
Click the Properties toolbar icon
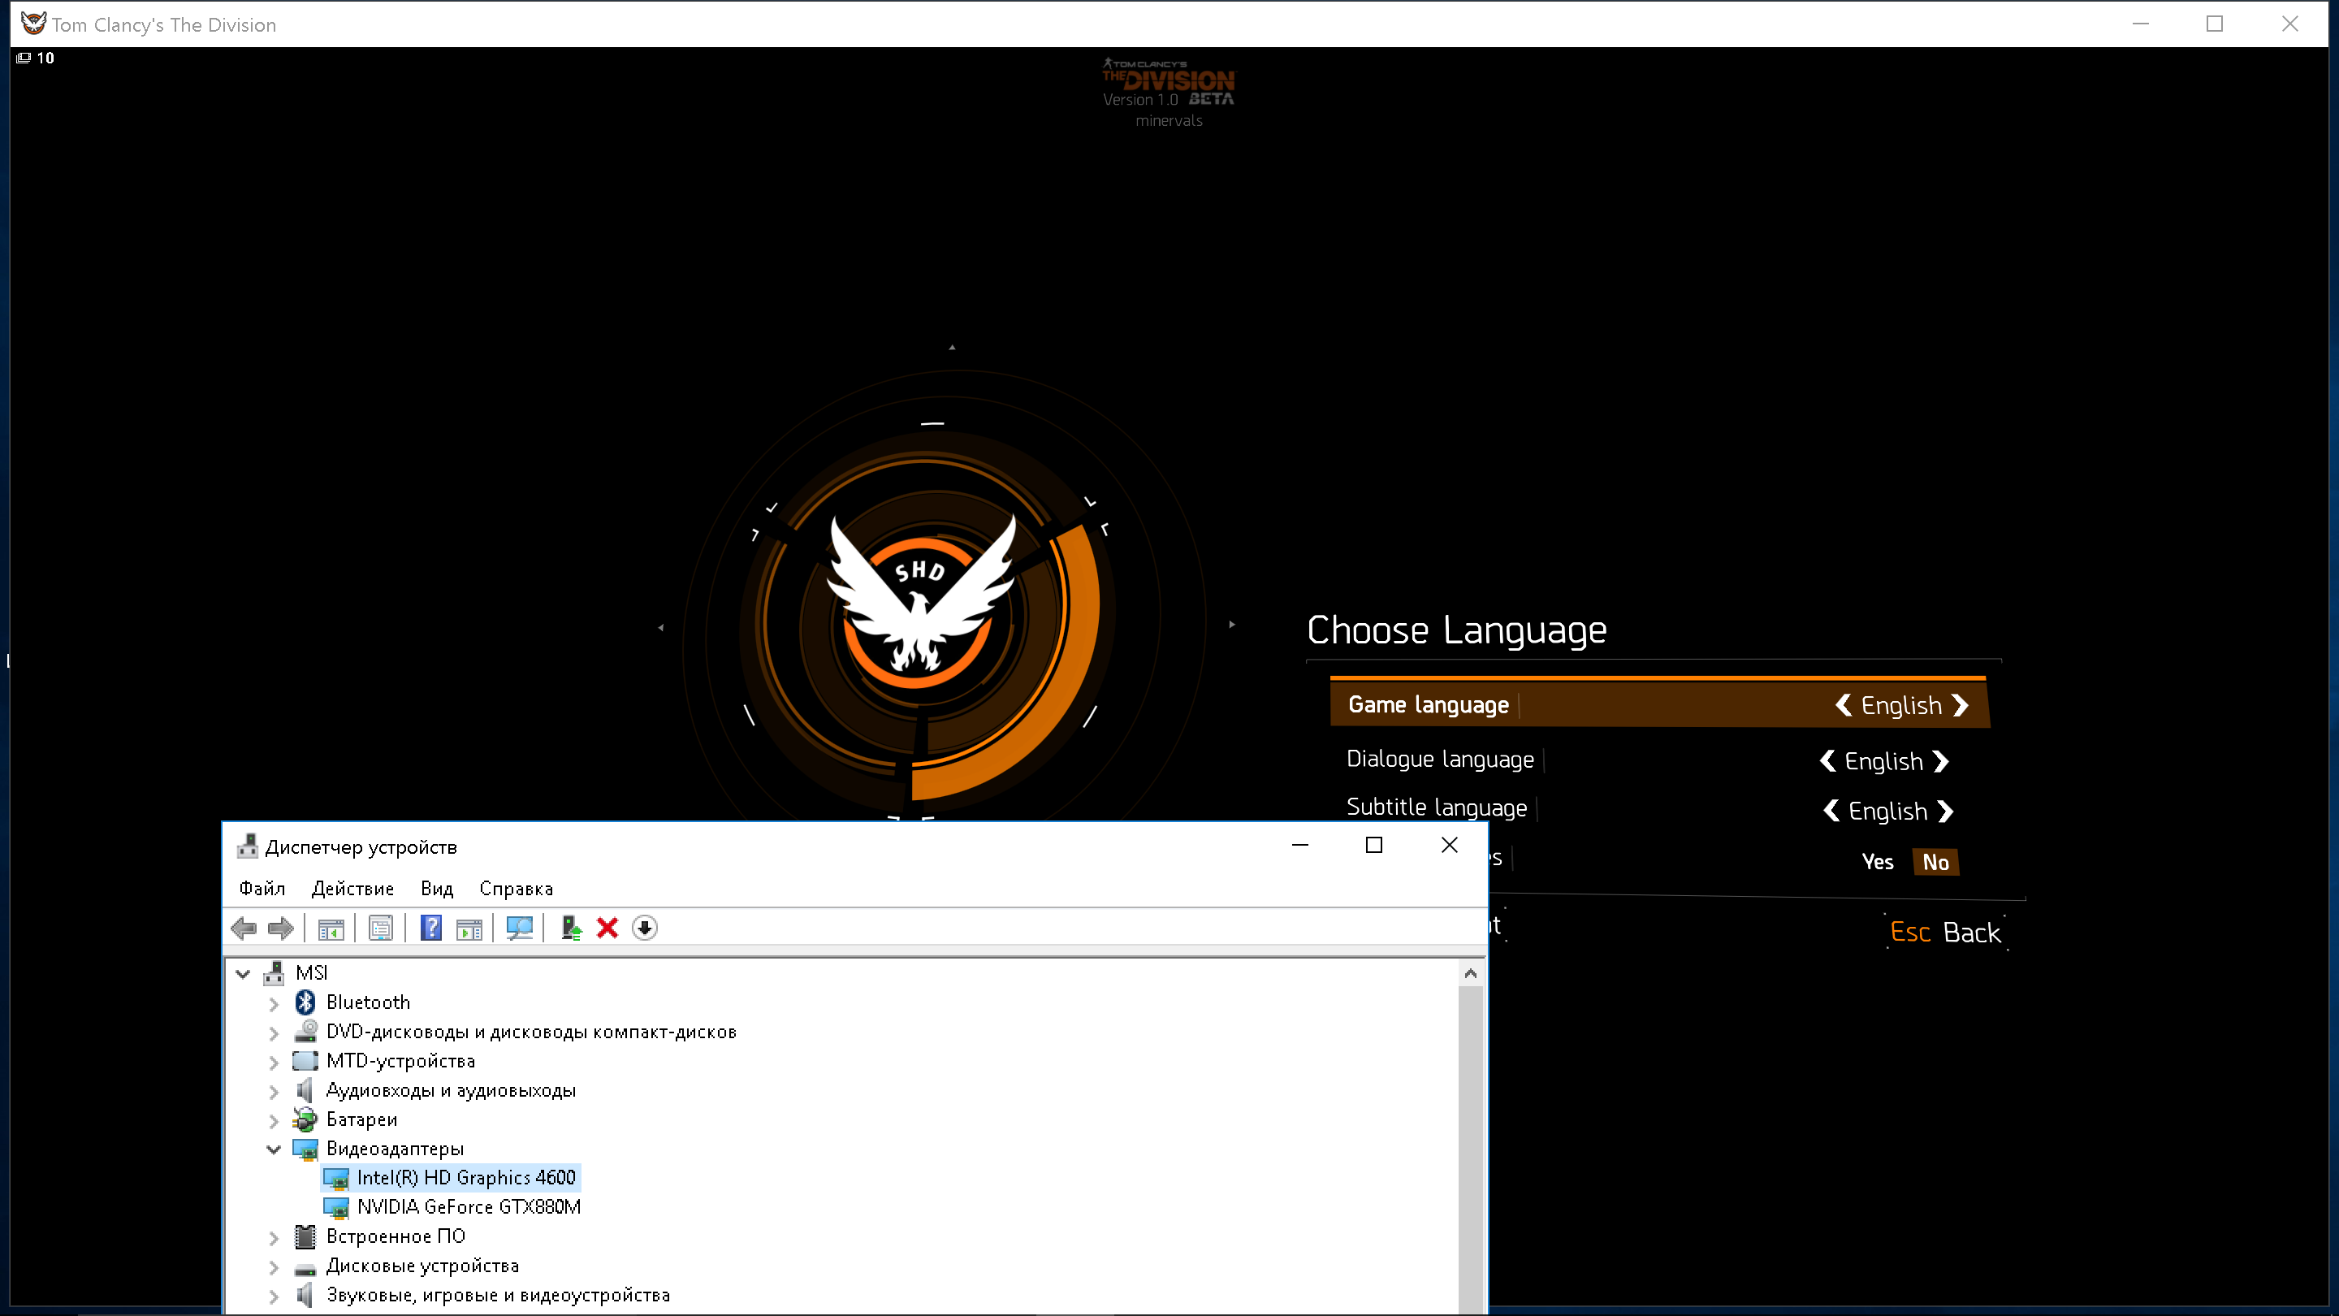click(380, 929)
